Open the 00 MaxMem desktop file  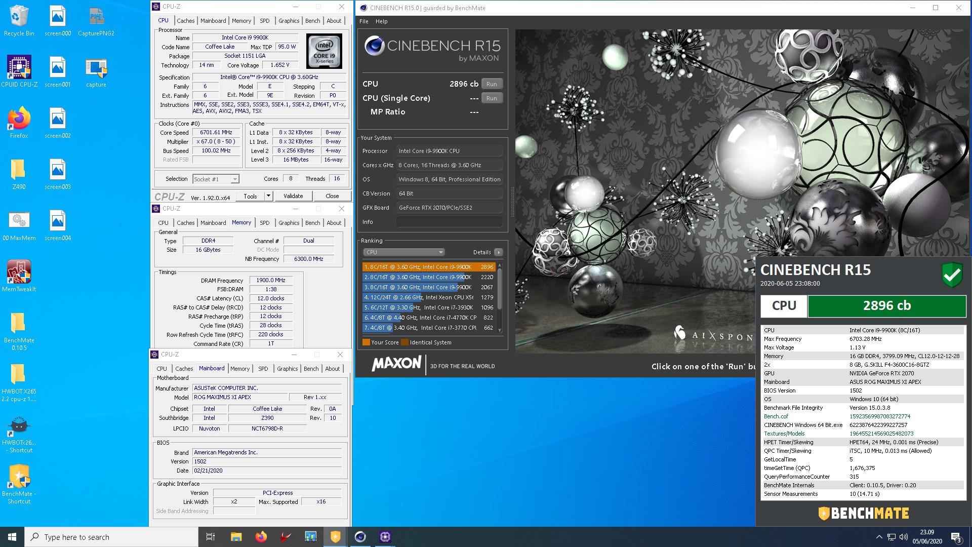click(19, 225)
